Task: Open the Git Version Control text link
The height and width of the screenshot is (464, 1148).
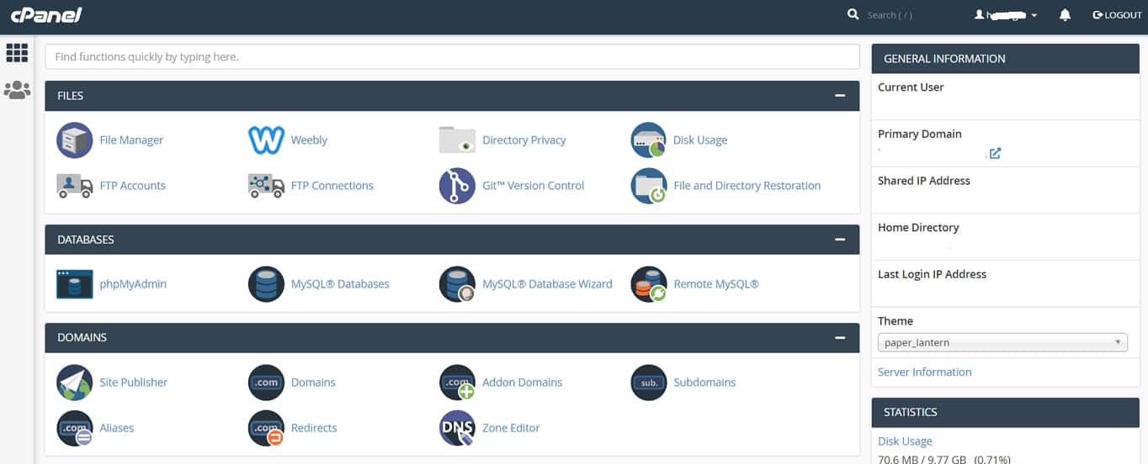Action: pos(533,186)
